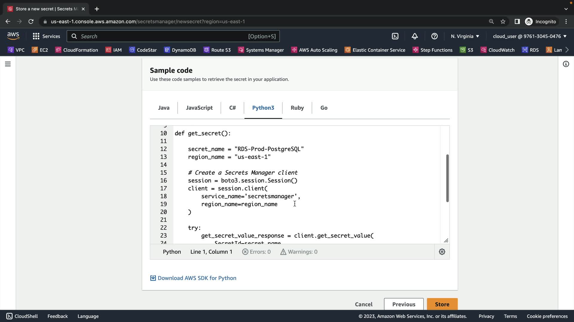Open the Services grid menu
The image size is (574, 322).
(x=46, y=36)
